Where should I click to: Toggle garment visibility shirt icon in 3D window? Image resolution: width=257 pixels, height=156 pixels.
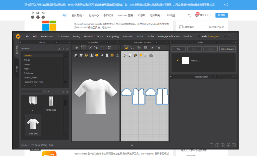(x=81, y=55)
